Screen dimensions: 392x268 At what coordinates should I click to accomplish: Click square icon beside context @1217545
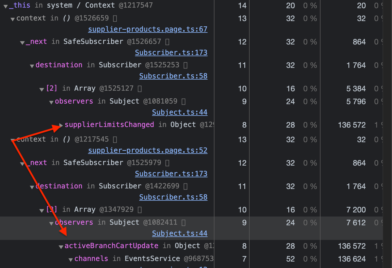[x=115, y=140]
